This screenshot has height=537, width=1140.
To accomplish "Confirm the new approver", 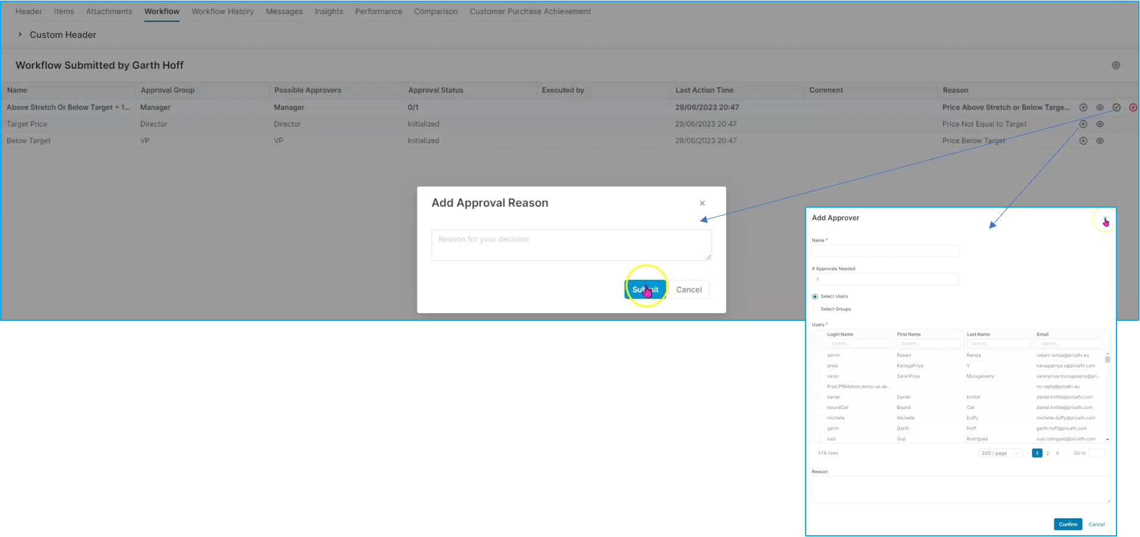I will coord(1068,524).
